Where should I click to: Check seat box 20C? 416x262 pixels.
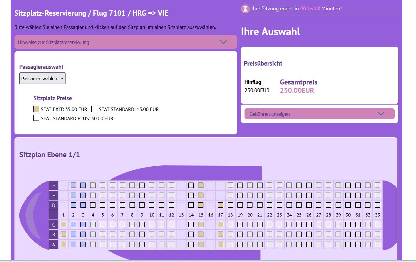[x=250, y=224]
